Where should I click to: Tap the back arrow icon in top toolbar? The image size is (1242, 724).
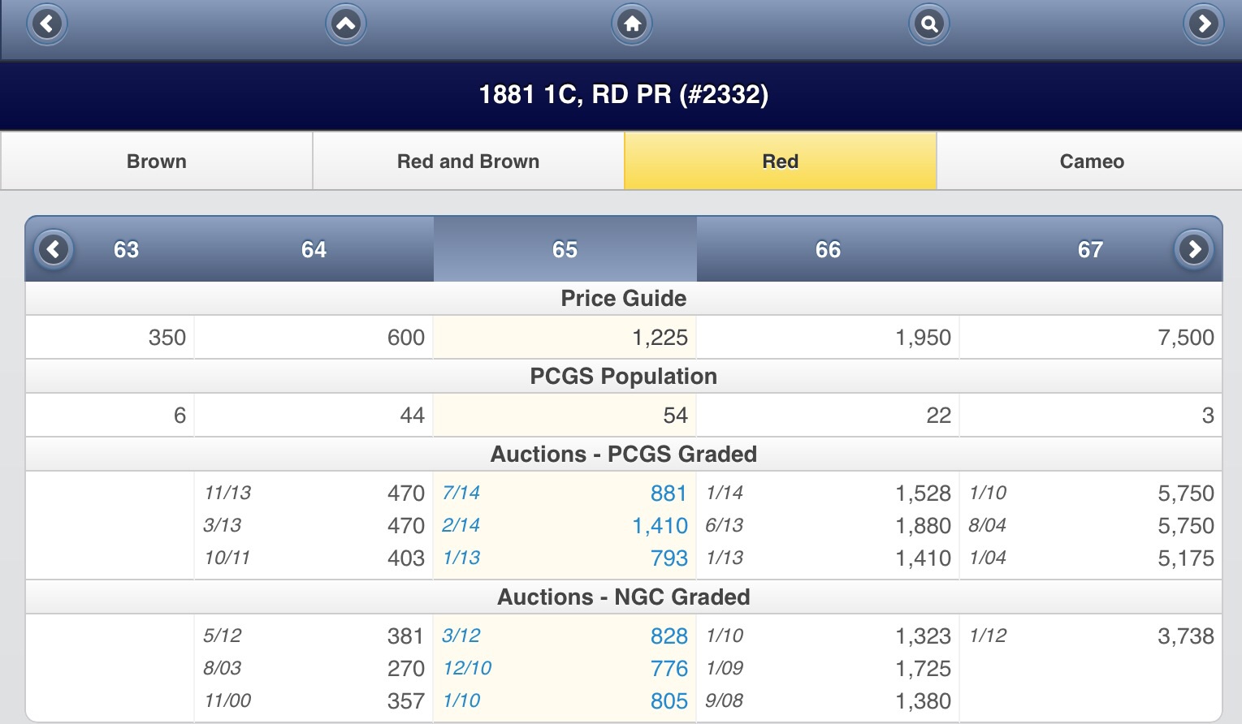[47, 24]
